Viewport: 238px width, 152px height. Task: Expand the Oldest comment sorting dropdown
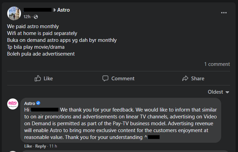point(219,92)
